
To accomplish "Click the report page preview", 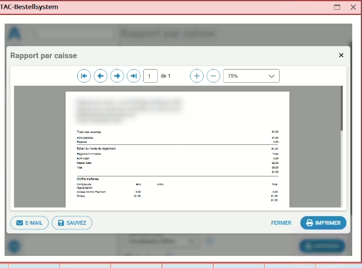I will pyautogui.click(x=177, y=150).
